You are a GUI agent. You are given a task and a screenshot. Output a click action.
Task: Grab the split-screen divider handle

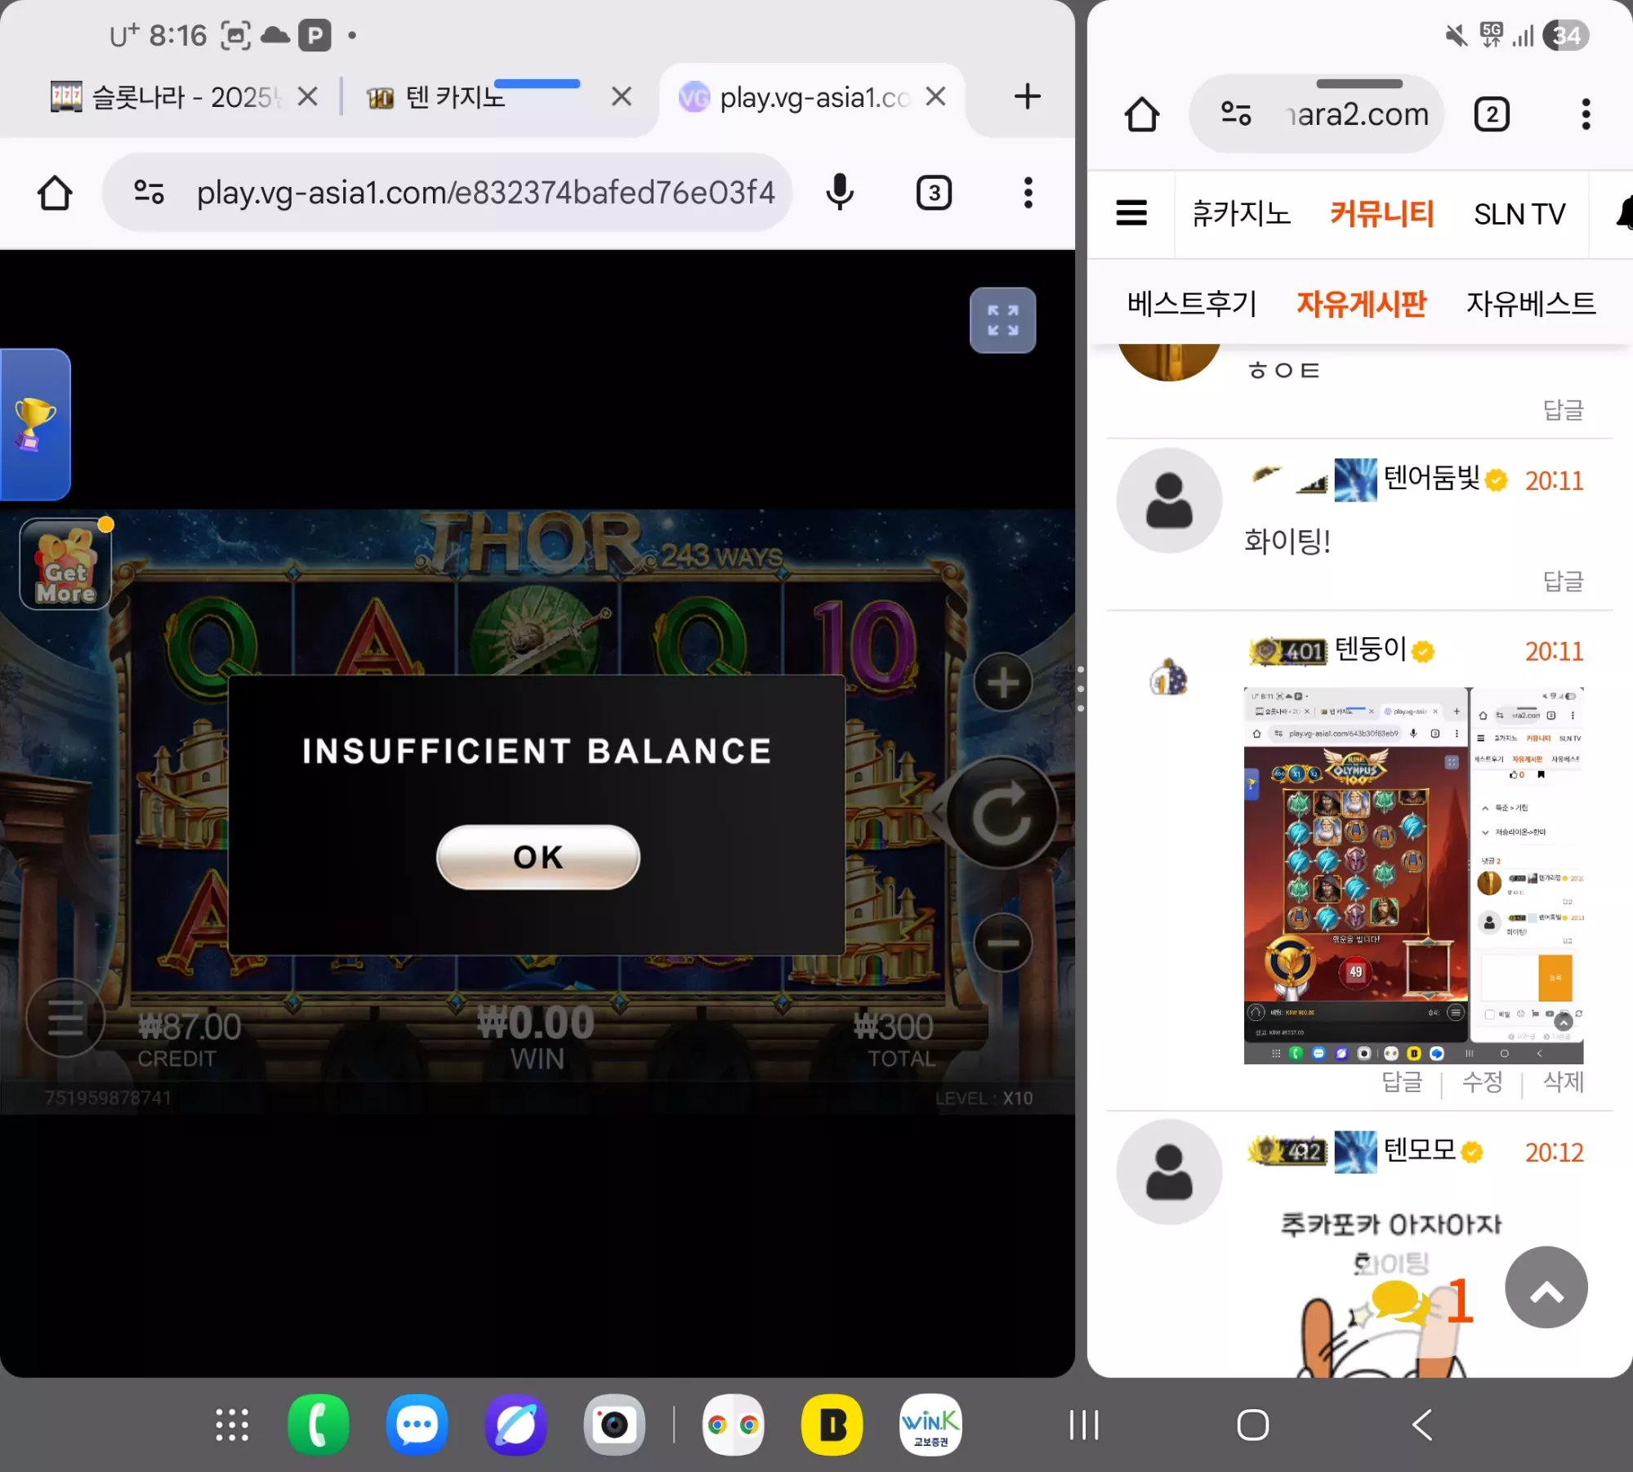[x=1081, y=689]
